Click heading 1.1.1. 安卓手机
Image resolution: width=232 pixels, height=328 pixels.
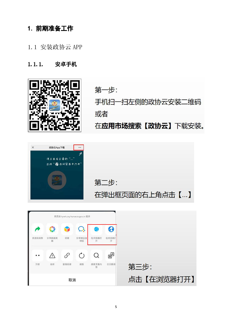click(52, 64)
